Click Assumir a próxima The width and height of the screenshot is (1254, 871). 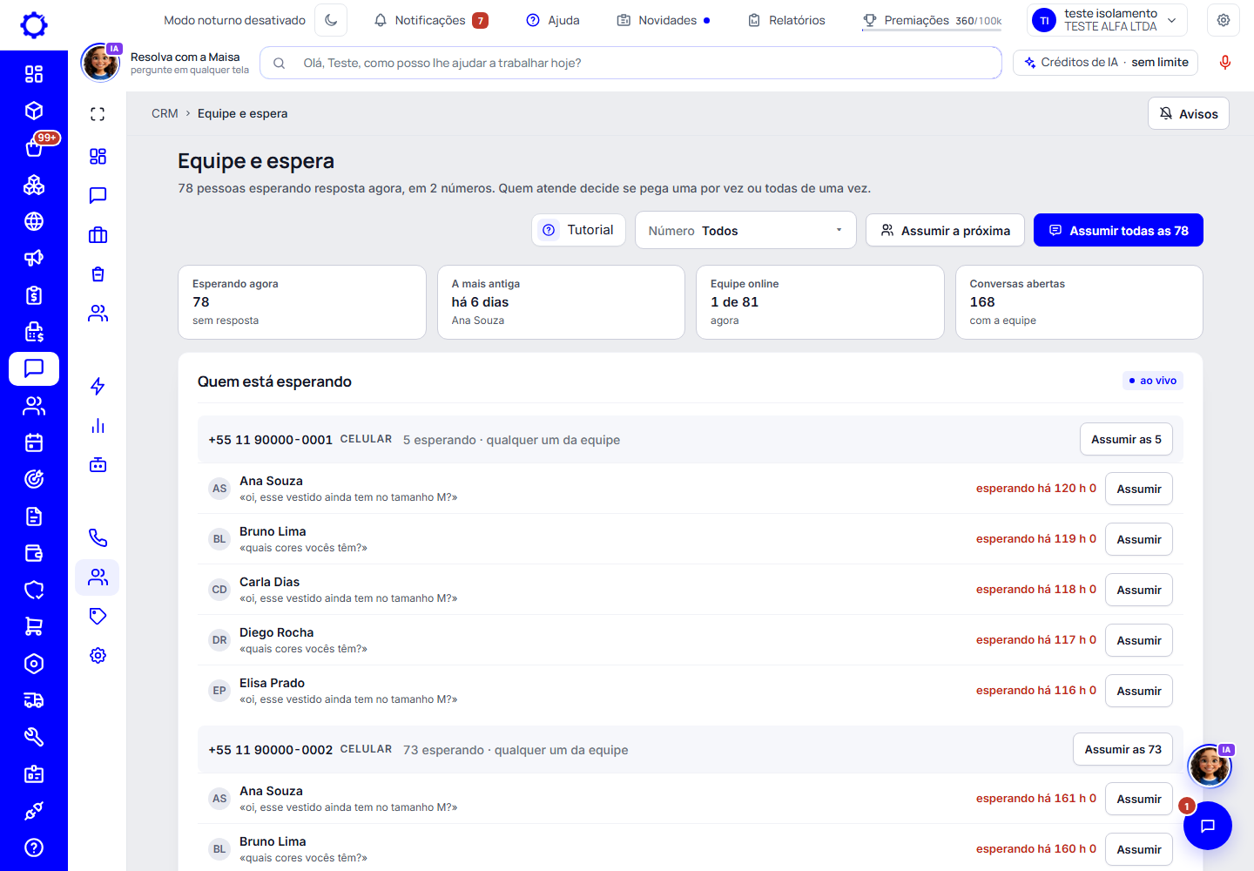point(945,231)
